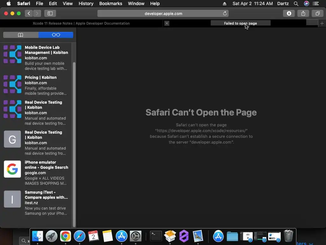Click the Dartz user name in menu bar
The height and width of the screenshot is (245, 326).
(x=283, y=4)
